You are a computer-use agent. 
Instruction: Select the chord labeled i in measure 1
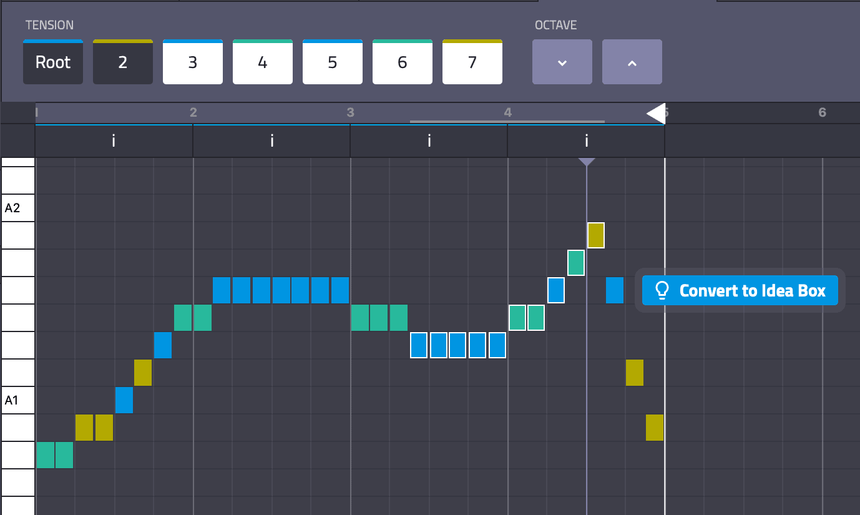pos(113,140)
